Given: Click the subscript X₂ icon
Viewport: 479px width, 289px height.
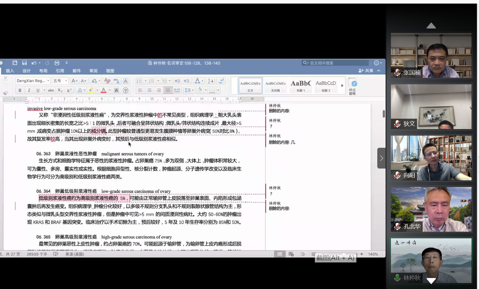Looking at the screenshot, I should click(60, 90).
